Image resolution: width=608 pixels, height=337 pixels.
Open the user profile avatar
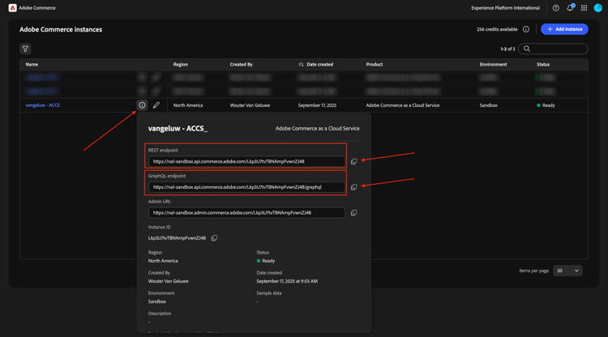(x=598, y=8)
